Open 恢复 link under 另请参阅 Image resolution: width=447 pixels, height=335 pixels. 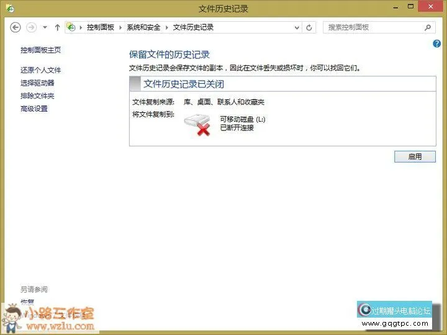tap(27, 302)
